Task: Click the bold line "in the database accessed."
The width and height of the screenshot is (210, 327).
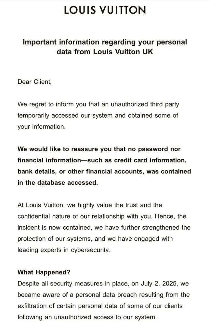Action: pos(58,182)
